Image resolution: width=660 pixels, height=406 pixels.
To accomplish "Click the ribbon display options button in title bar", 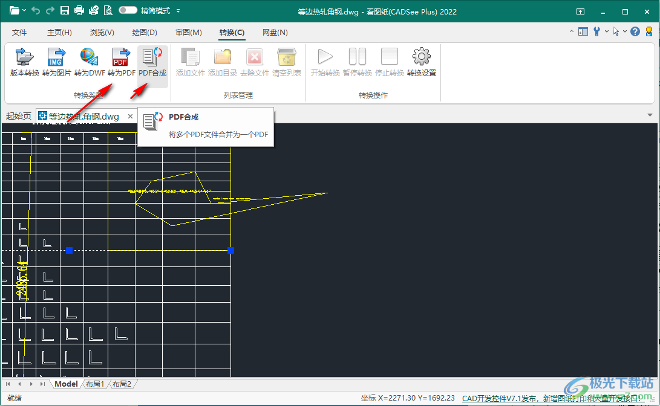I will (580, 11).
